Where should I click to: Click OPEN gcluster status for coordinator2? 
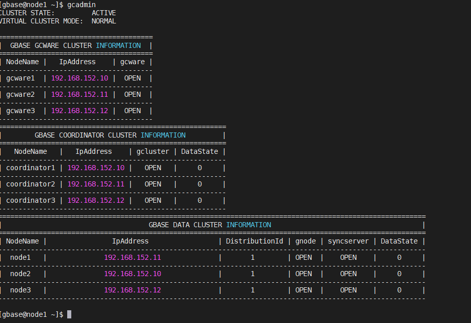click(x=153, y=184)
